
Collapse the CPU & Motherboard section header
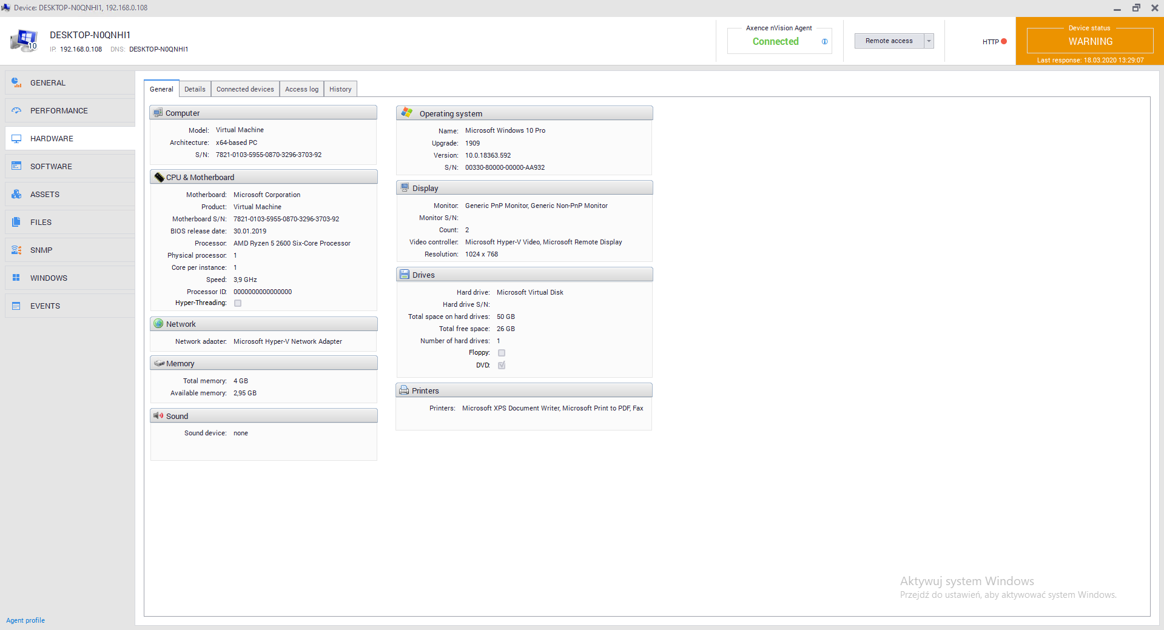tap(264, 177)
